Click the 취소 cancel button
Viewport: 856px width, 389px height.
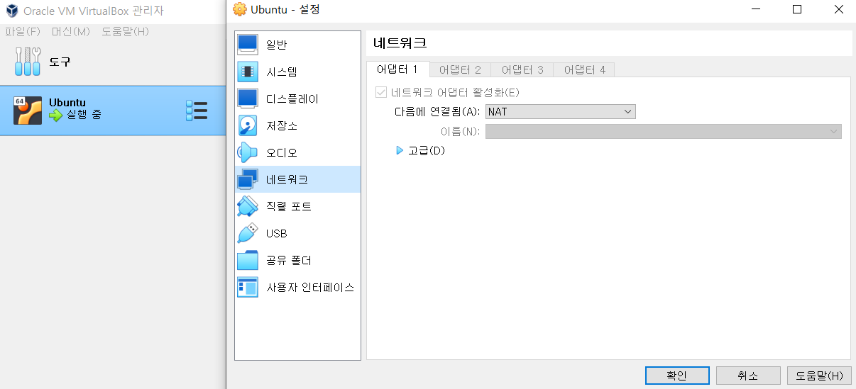click(747, 376)
